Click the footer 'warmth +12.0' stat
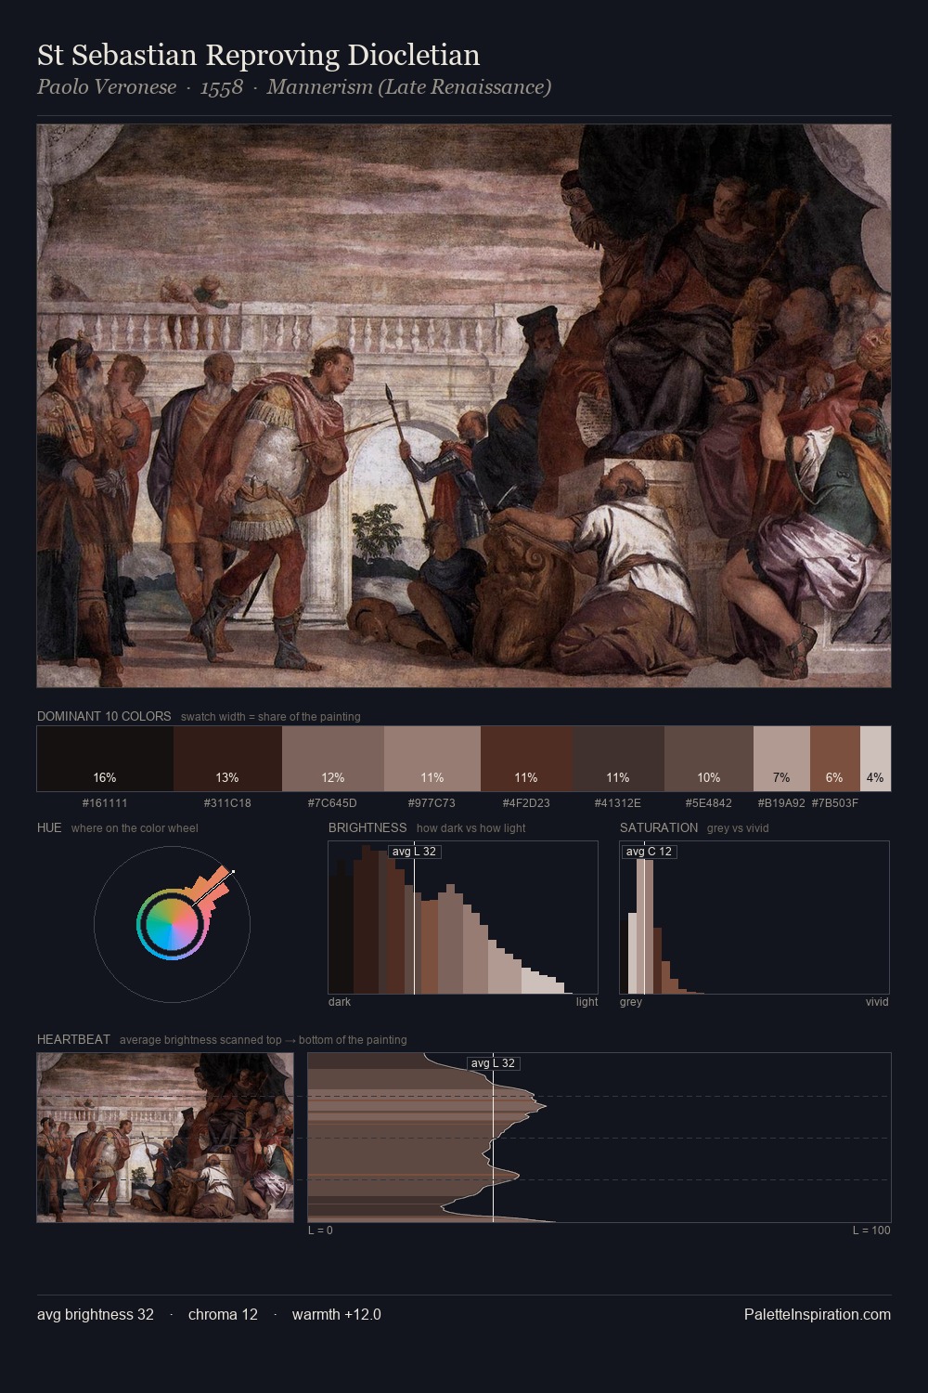This screenshot has width=928, height=1393. (x=336, y=1314)
